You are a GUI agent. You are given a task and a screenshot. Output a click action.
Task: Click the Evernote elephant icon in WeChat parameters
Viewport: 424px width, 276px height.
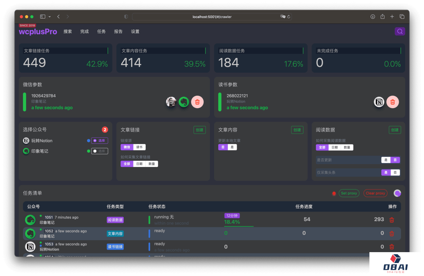184,102
